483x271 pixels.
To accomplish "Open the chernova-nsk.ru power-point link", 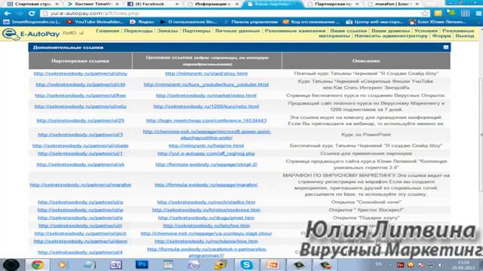I will 207,135.
